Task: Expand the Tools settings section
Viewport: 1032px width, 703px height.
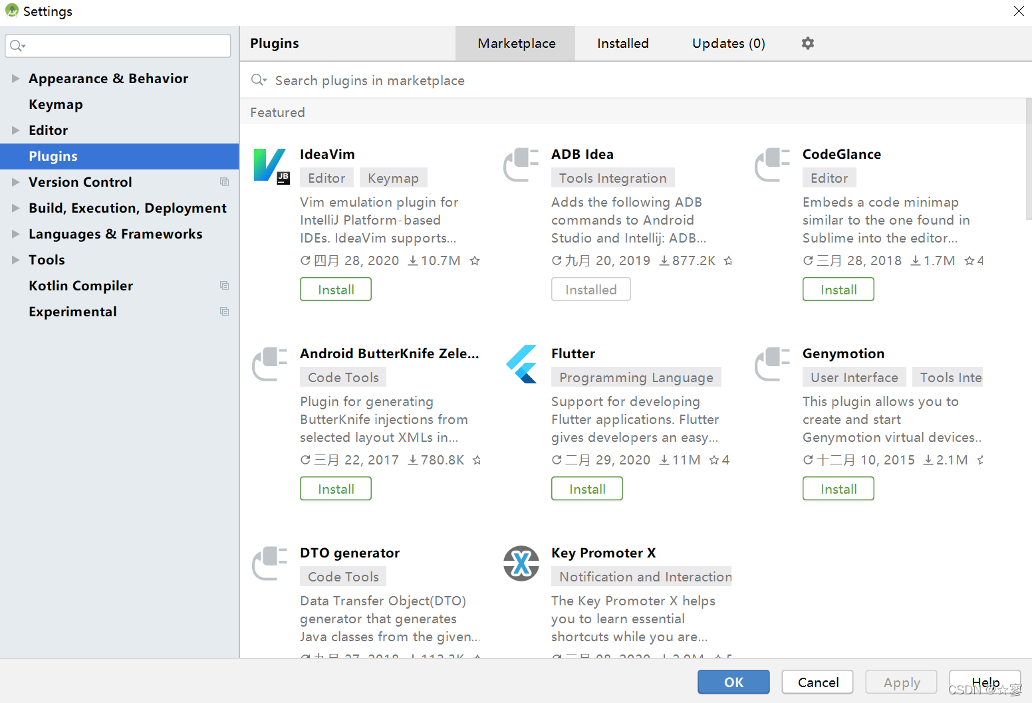Action: [15, 260]
